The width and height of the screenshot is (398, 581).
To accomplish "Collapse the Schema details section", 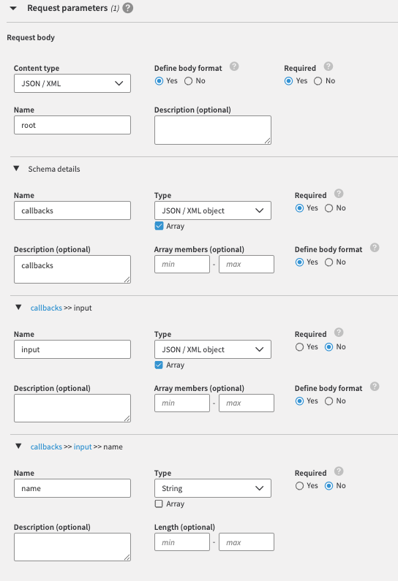I will pyautogui.click(x=16, y=169).
